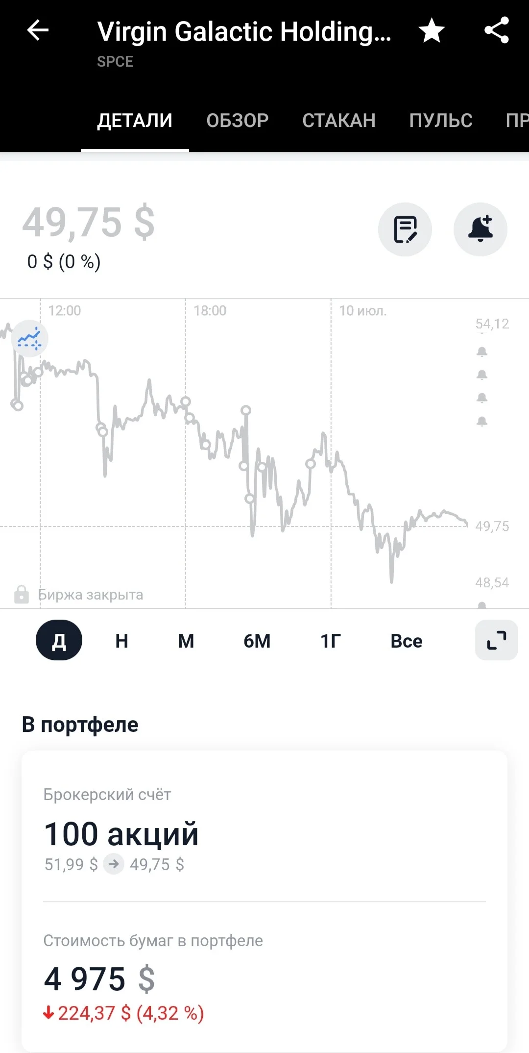Screen dimensions: 529x1053
Task: Show the Все chart period
Action: click(407, 641)
